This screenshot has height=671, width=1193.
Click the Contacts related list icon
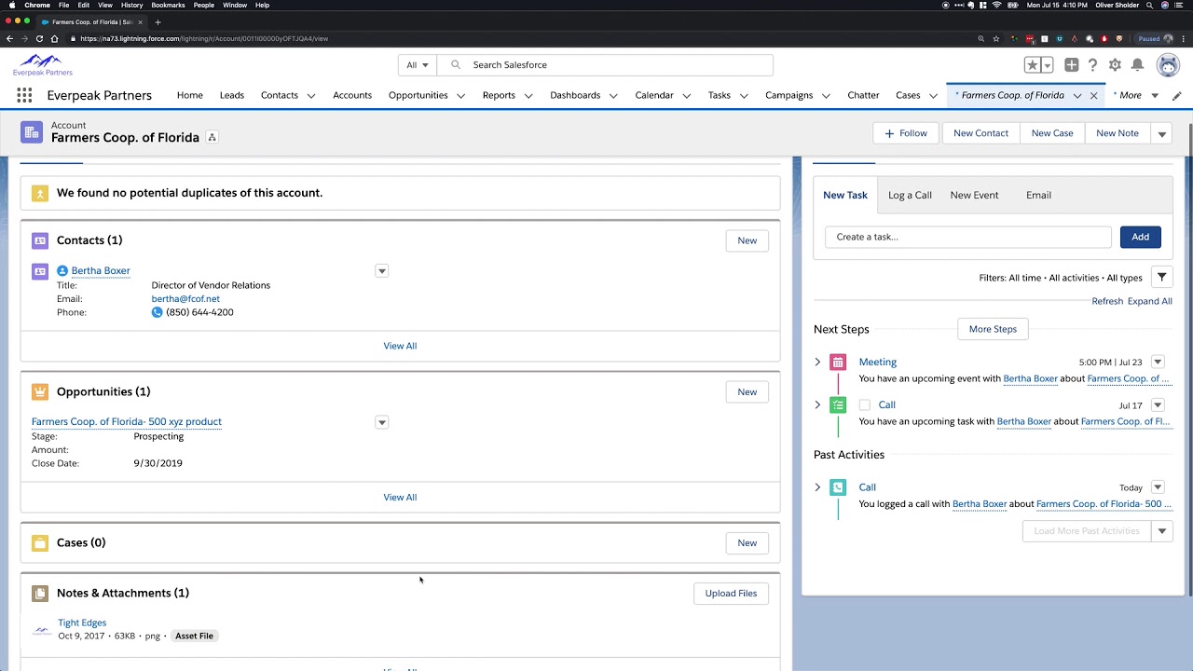pyautogui.click(x=40, y=240)
